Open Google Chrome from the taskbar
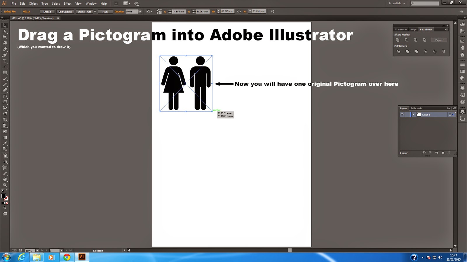Image resolution: width=467 pixels, height=262 pixels. (x=67, y=257)
